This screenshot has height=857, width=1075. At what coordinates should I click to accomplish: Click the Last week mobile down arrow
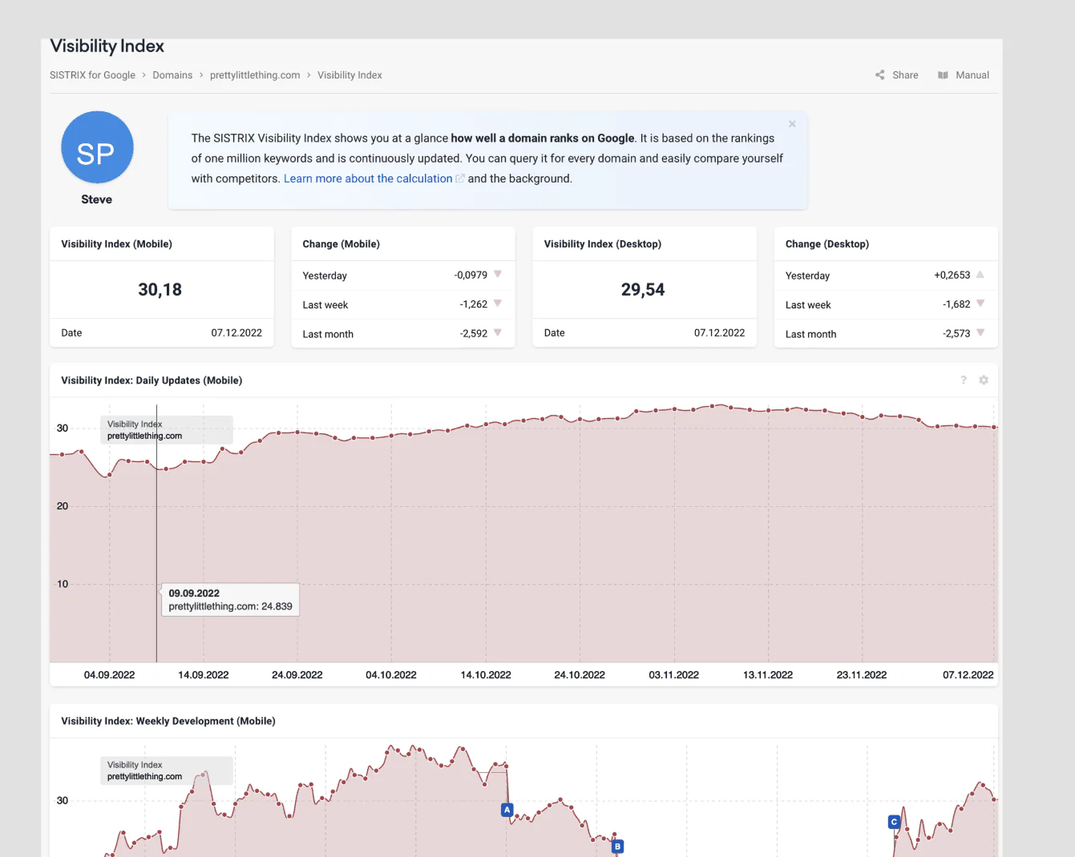(498, 304)
